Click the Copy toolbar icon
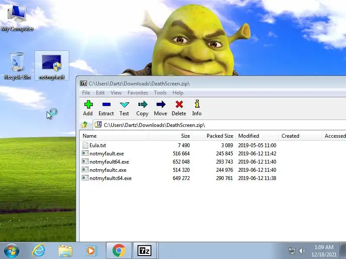Screen dimensions: 346x259 [x=143, y=104]
